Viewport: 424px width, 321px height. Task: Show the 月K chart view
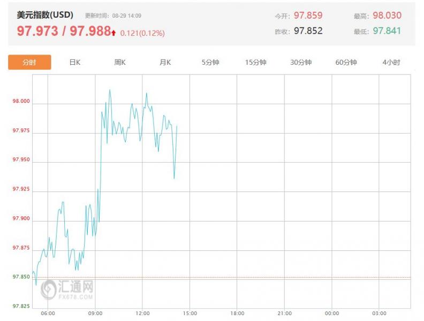click(165, 62)
